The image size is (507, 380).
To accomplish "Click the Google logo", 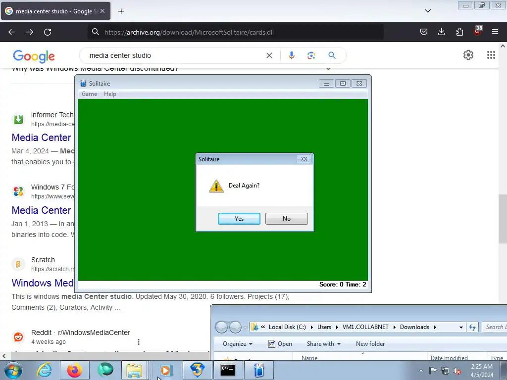I will point(34,56).
